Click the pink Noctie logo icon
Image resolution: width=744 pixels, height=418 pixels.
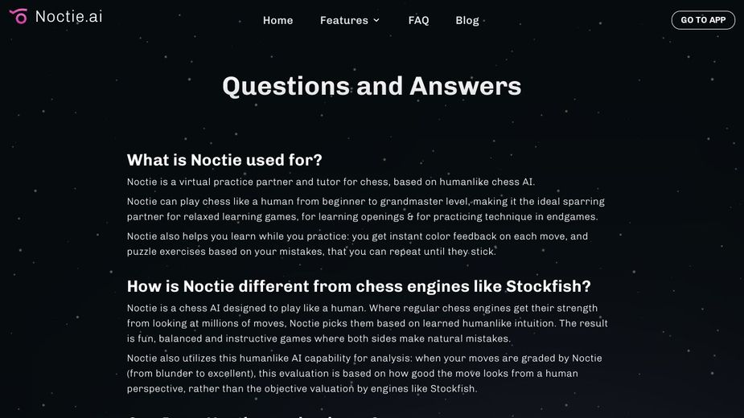[x=18, y=16]
